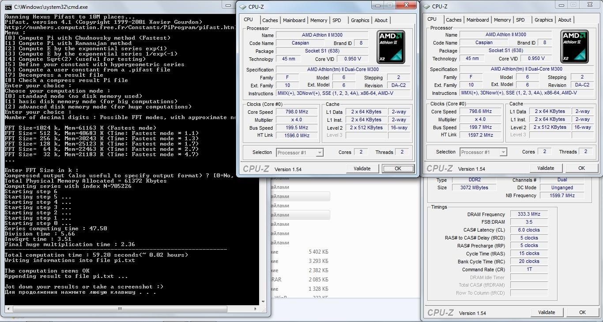This screenshot has width=603, height=322.
Task: Click file size 2 085 КБ in background list
Action: click(x=318, y=280)
